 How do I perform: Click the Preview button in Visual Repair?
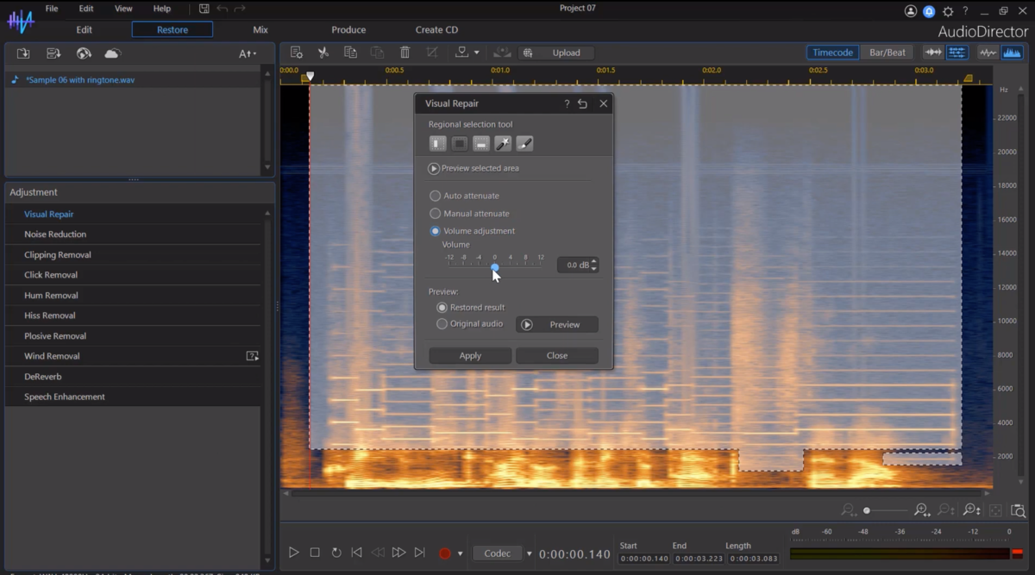[557, 325]
